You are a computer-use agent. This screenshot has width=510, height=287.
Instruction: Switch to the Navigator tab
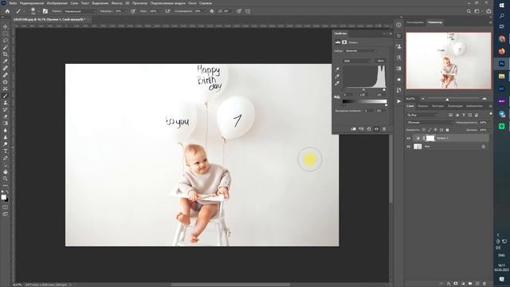point(435,22)
